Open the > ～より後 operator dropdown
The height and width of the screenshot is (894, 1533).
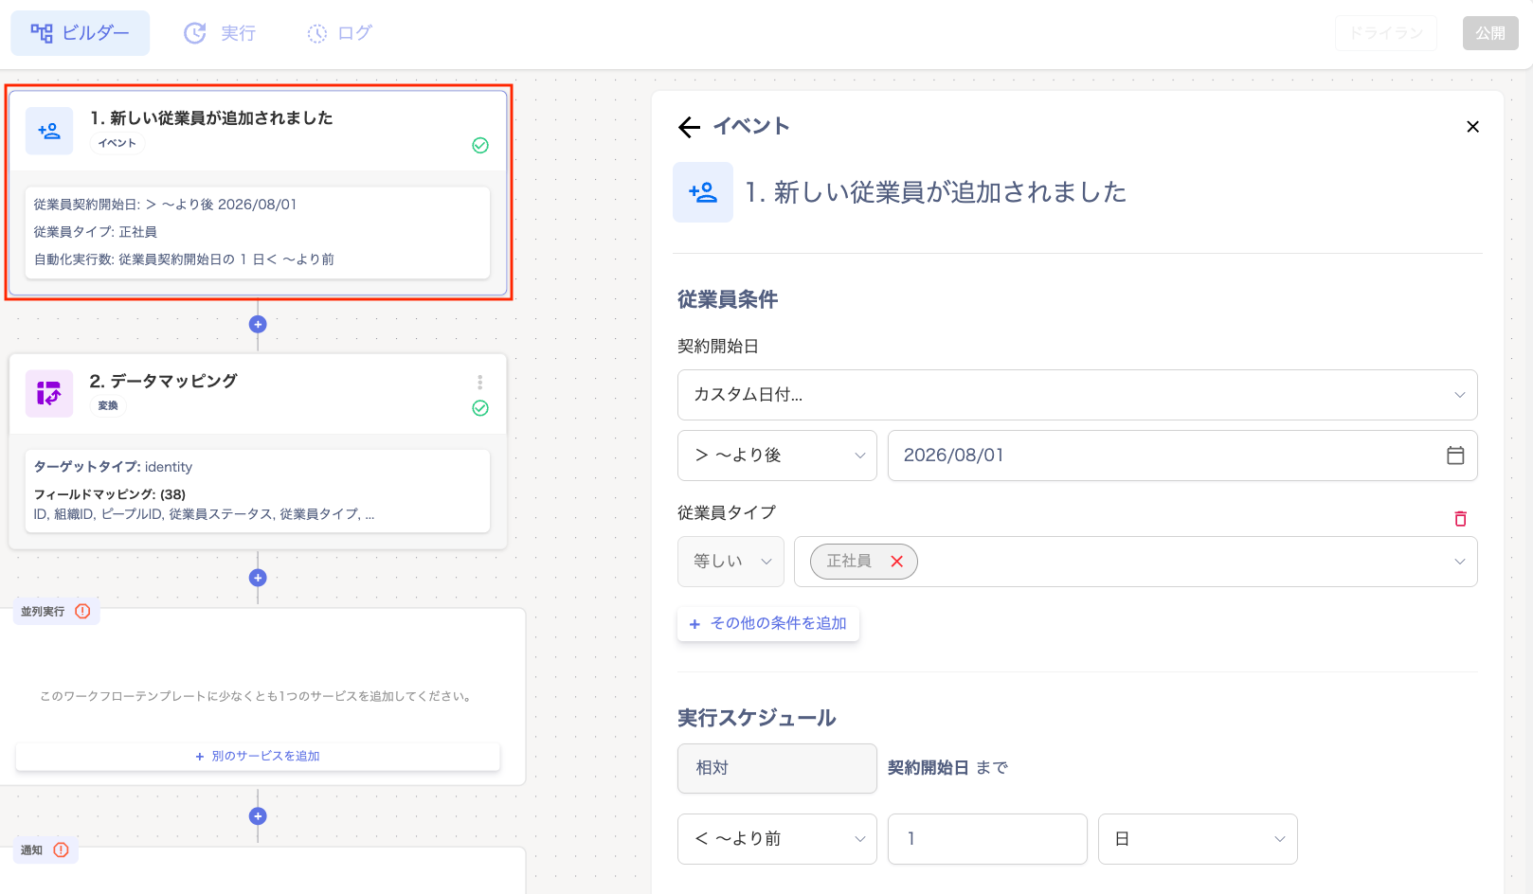pyautogui.click(x=777, y=456)
